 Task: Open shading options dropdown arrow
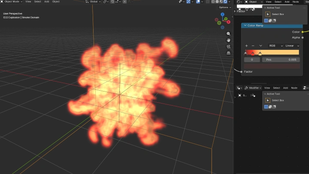[229, 2]
